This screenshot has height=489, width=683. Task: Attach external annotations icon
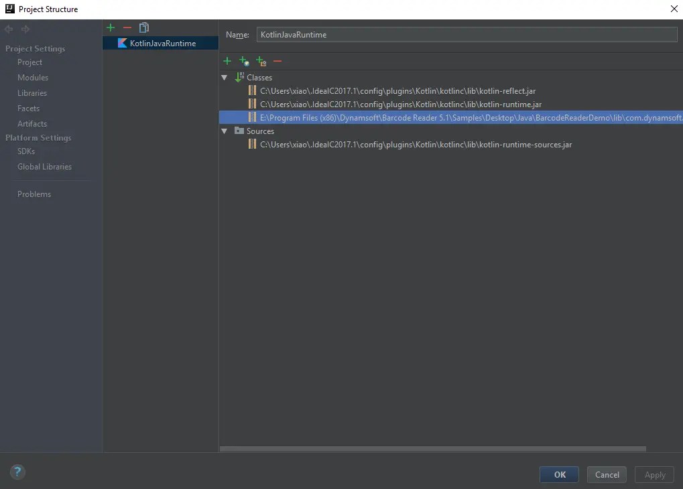point(261,61)
